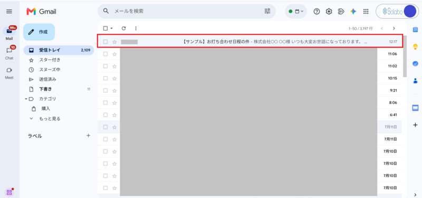Tick checkbox of the 12:17 email
The height and width of the screenshot is (198, 422).
point(105,42)
